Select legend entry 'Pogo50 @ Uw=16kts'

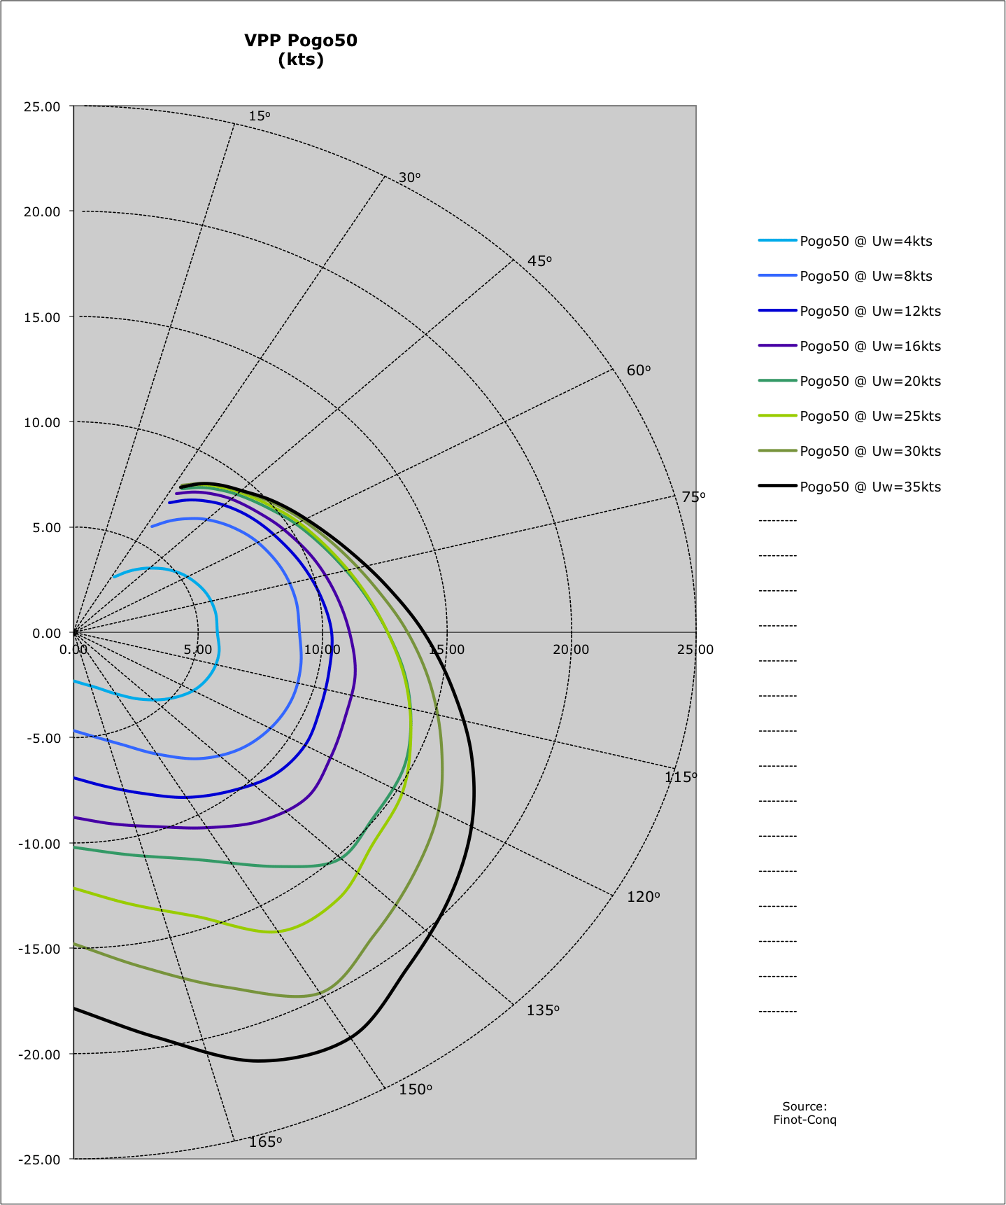coord(850,346)
